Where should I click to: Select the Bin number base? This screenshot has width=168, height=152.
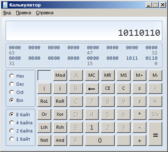[x=16, y=100]
